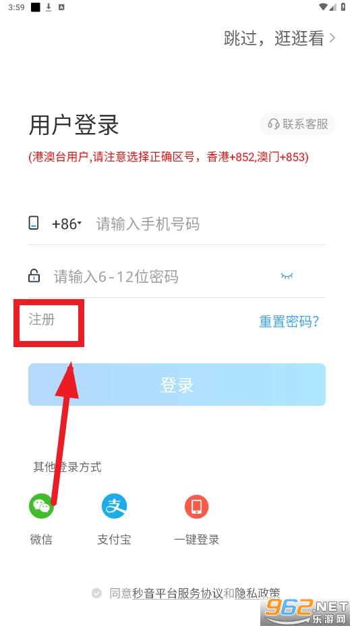Tap the WeChat login icon

tap(41, 506)
